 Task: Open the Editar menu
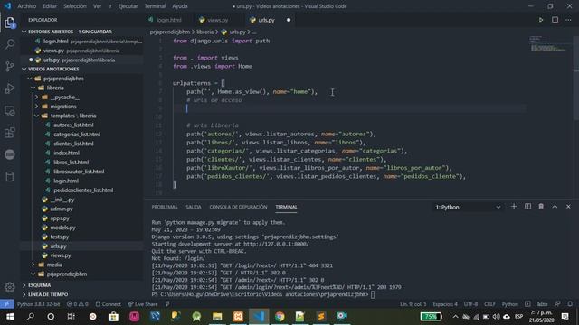coord(50,6)
